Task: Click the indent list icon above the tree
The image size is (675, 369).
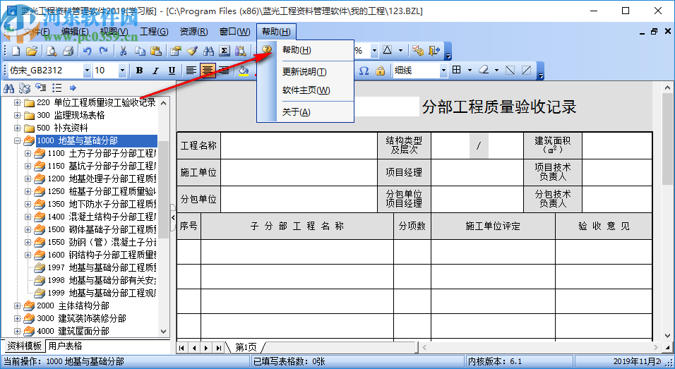Action: [x=41, y=87]
